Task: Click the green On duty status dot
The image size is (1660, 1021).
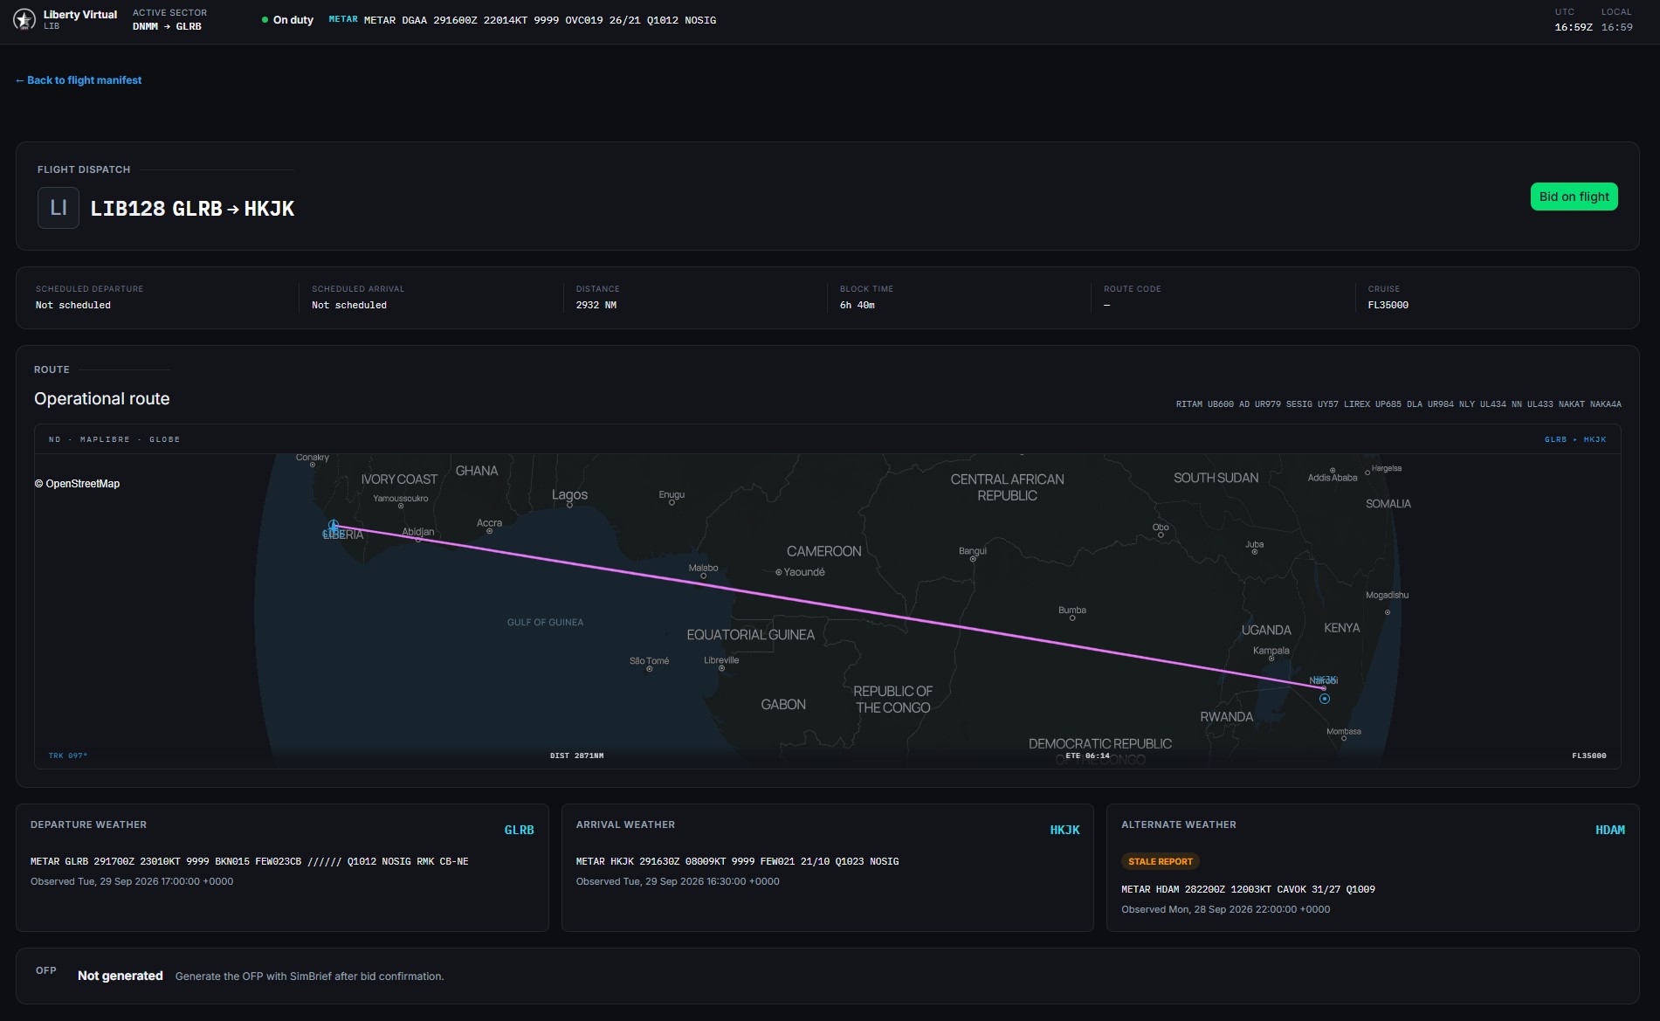Action: (265, 20)
